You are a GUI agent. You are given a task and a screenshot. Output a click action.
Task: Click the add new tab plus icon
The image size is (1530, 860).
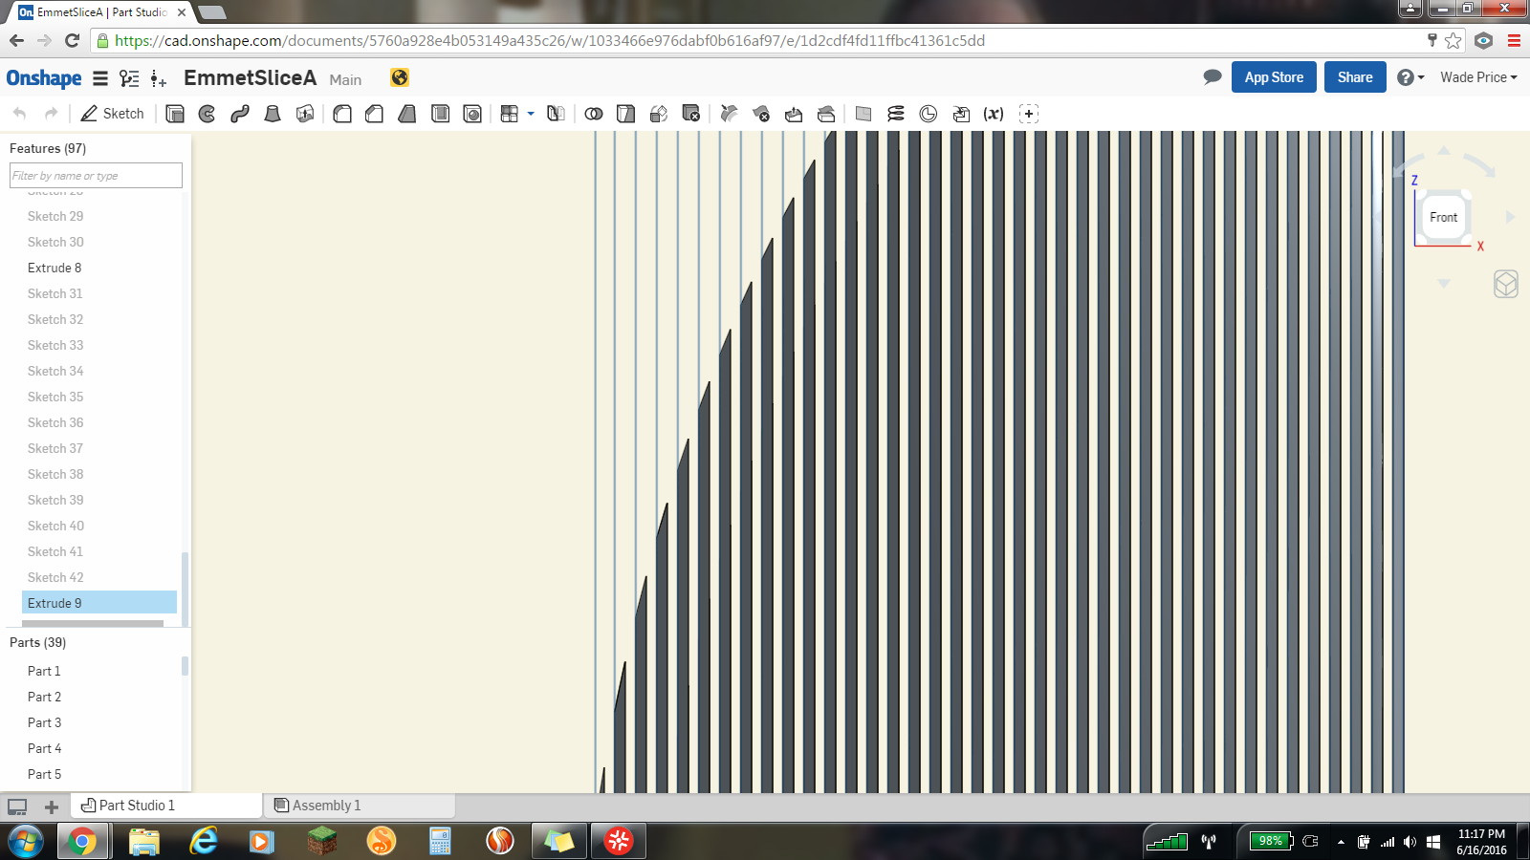[52, 806]
